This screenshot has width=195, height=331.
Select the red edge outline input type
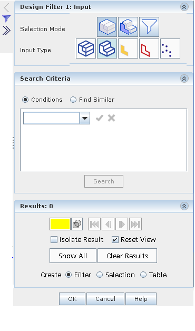(x=149, y=48)
